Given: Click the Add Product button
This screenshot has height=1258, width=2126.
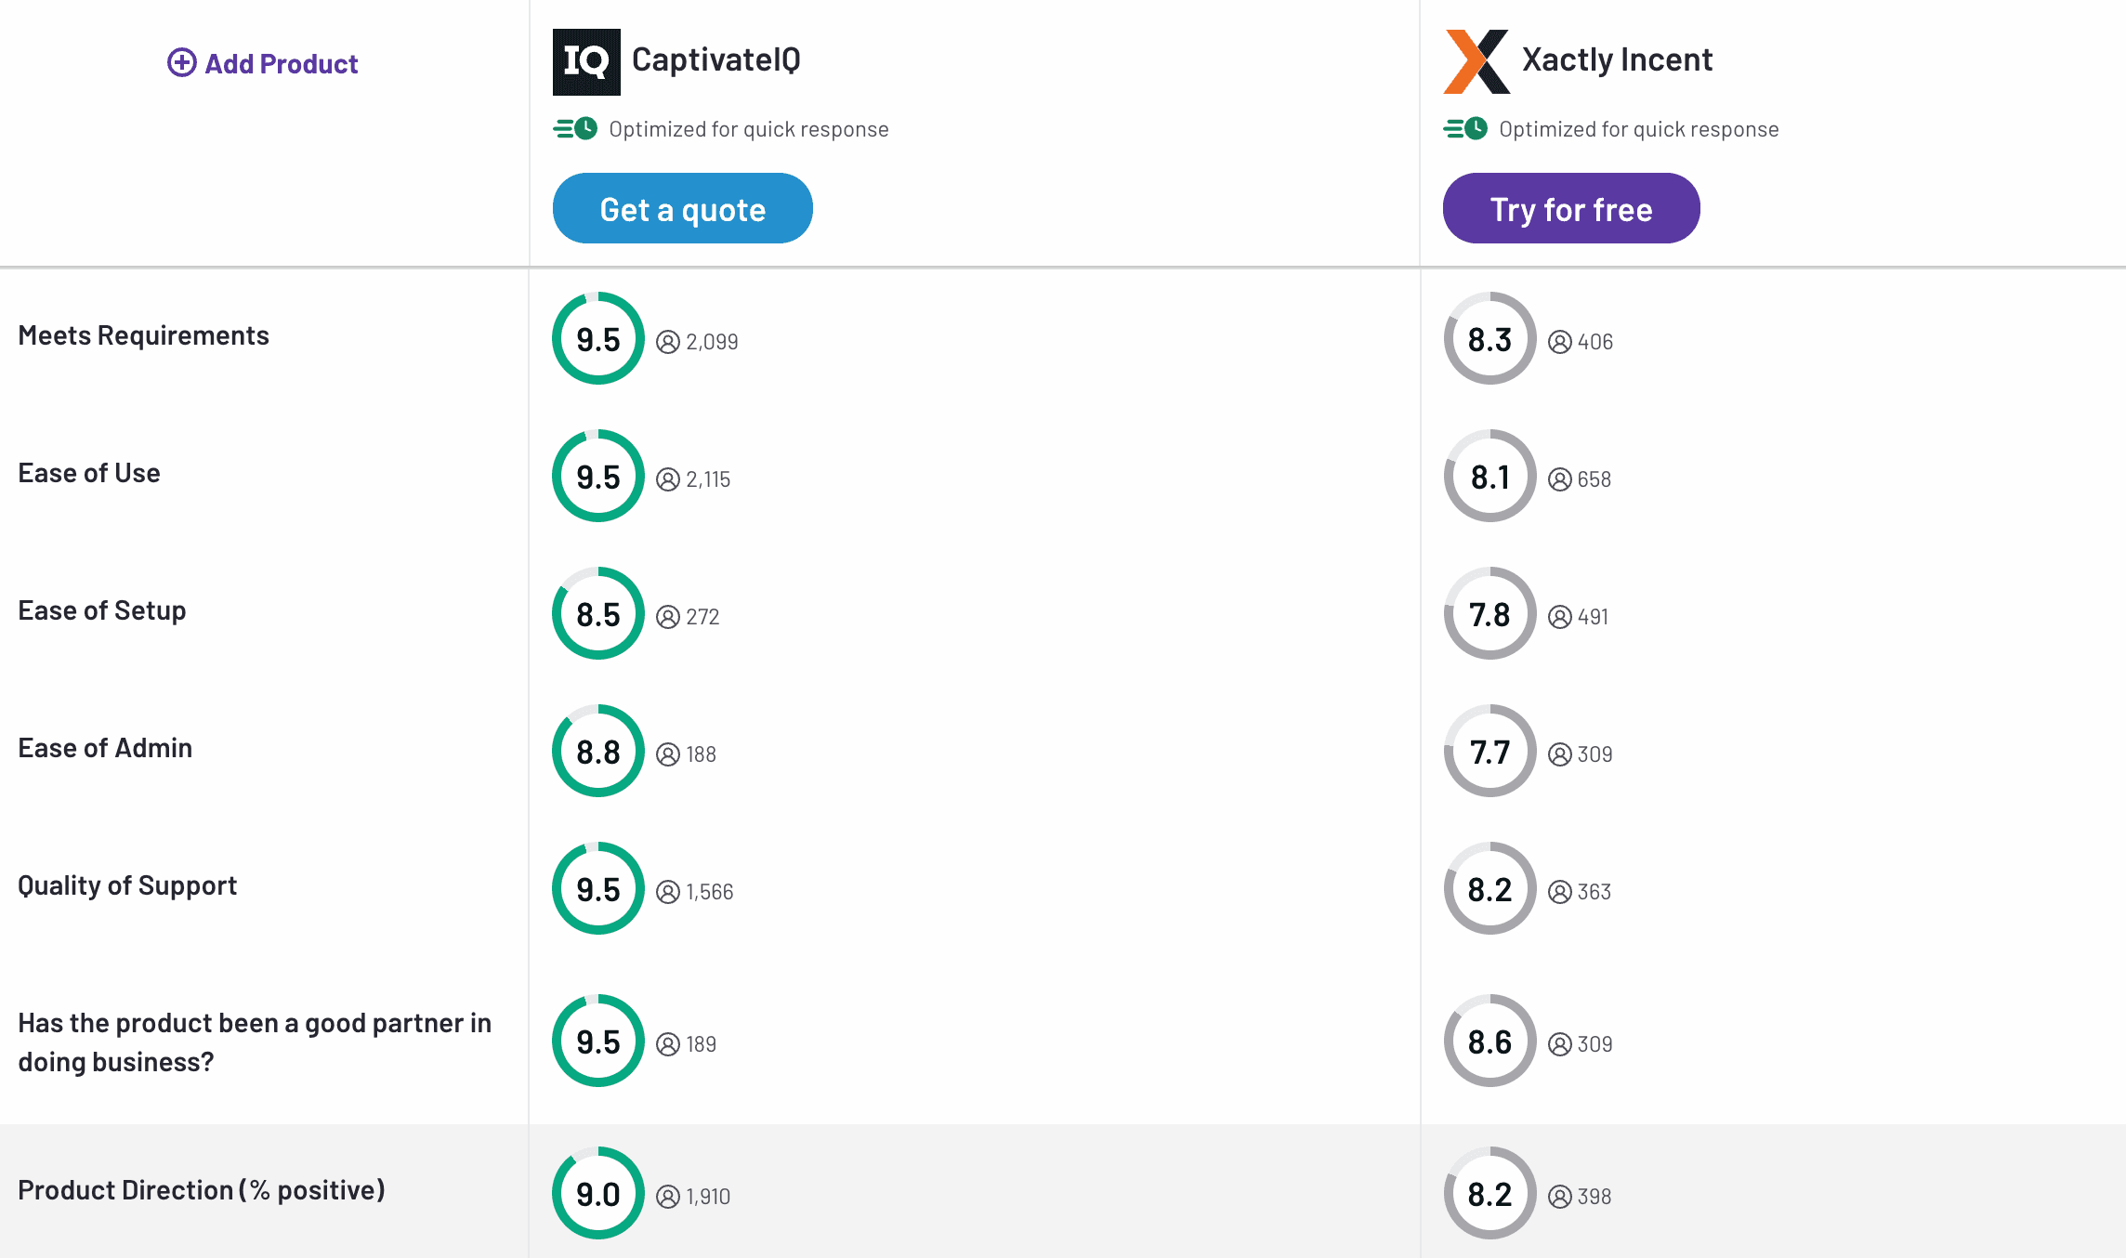Looking at the screenshot, I should coord(262,63).
